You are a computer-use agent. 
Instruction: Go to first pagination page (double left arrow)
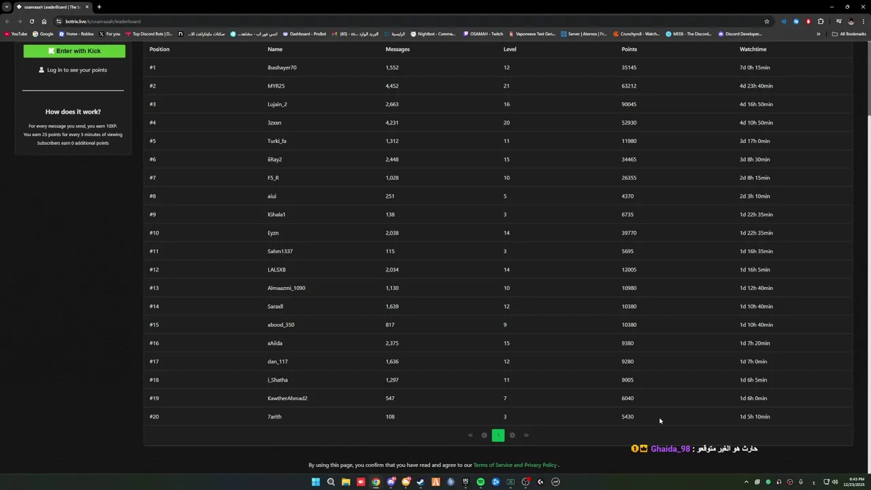[x=470, y=436]
